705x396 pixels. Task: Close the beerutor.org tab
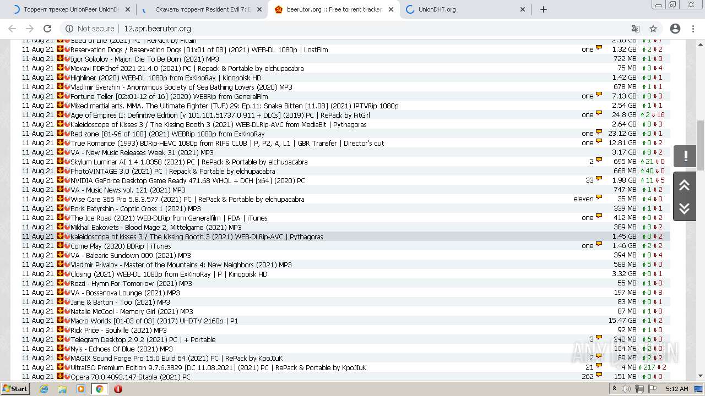point(391,9)
